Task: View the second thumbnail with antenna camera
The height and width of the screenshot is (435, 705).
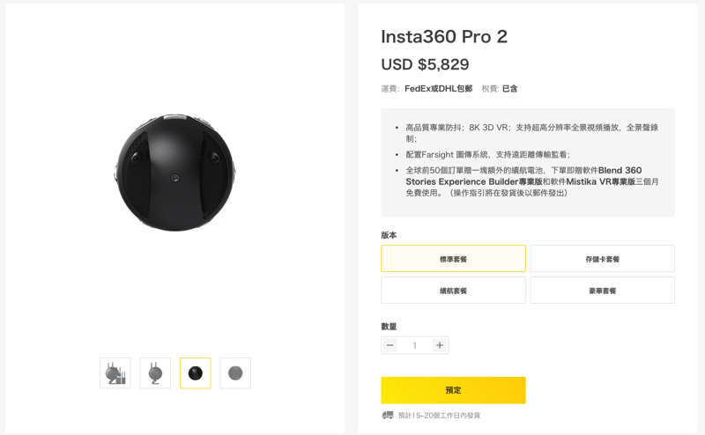Action: click(155, 373)
